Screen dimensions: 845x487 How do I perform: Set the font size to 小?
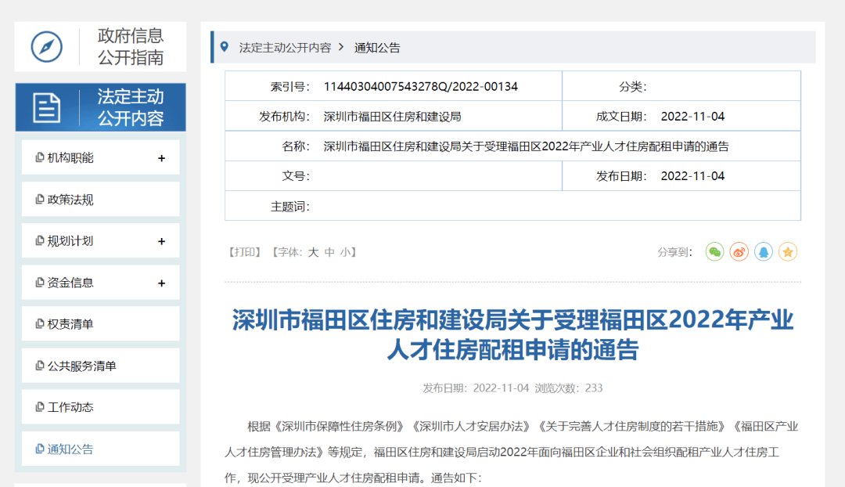[x=346, y=252]
